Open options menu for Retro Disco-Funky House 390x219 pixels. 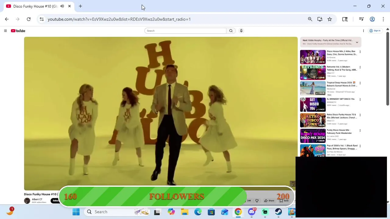[360, 115]
